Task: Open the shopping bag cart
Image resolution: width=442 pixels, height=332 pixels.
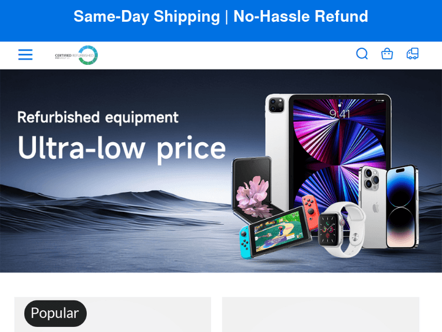Action: (x=387, y=54)
